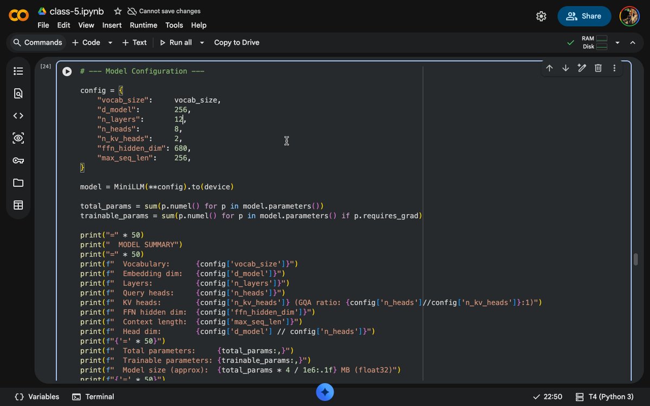Screen dimensions: 650x406
Task: Open the Files folder sidebar icon
Action: 18,182
